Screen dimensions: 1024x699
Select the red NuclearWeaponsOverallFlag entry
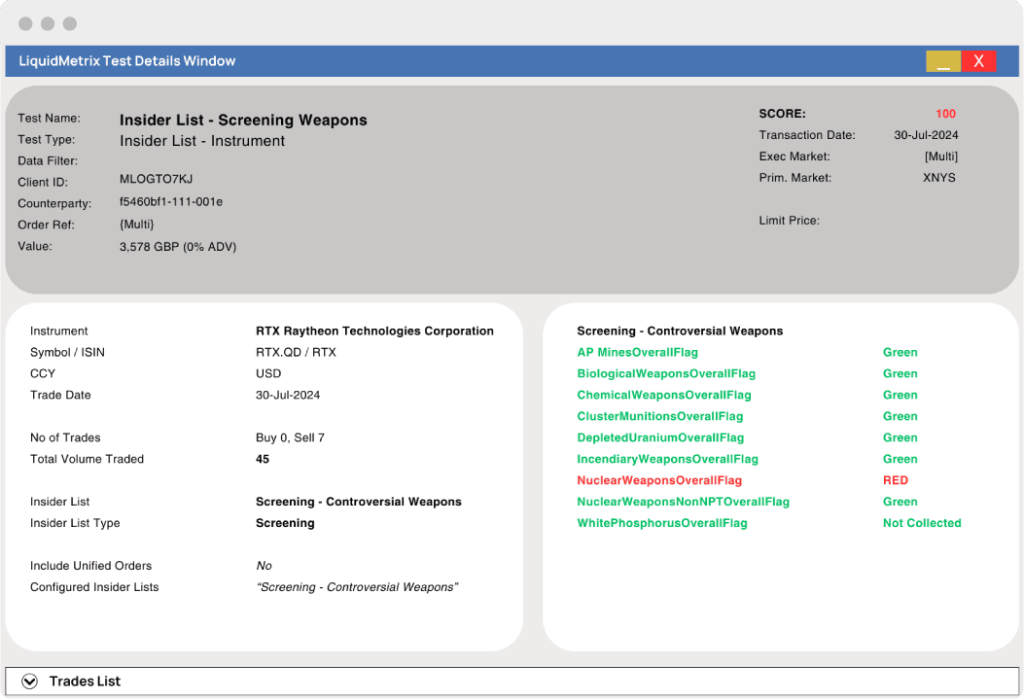tap(659, 479)
